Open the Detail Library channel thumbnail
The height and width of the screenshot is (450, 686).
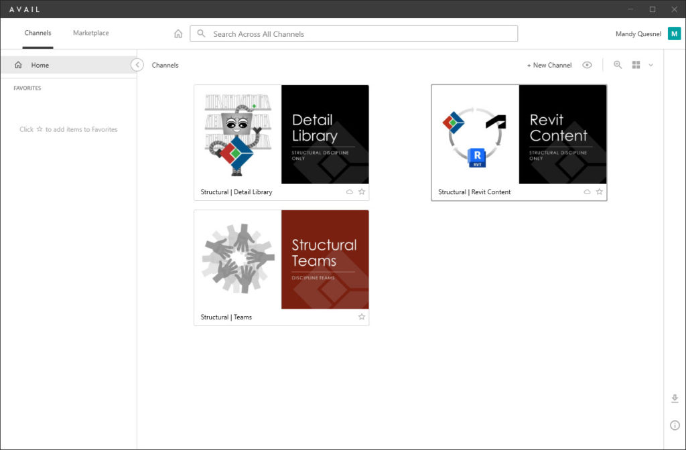coord(281,134)
